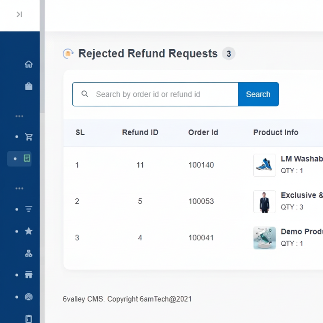Open the Exclusive suit product thumbnail

[x=264, y=202]
